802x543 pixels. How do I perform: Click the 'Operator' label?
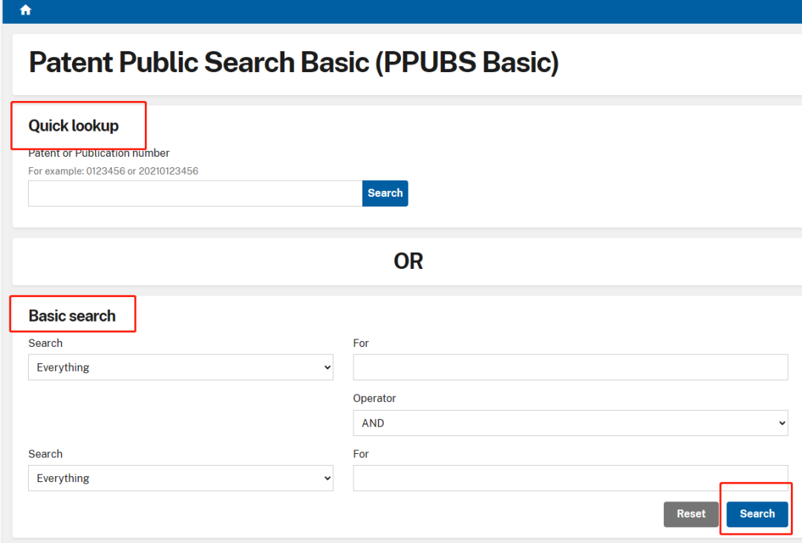click(374, 398)
